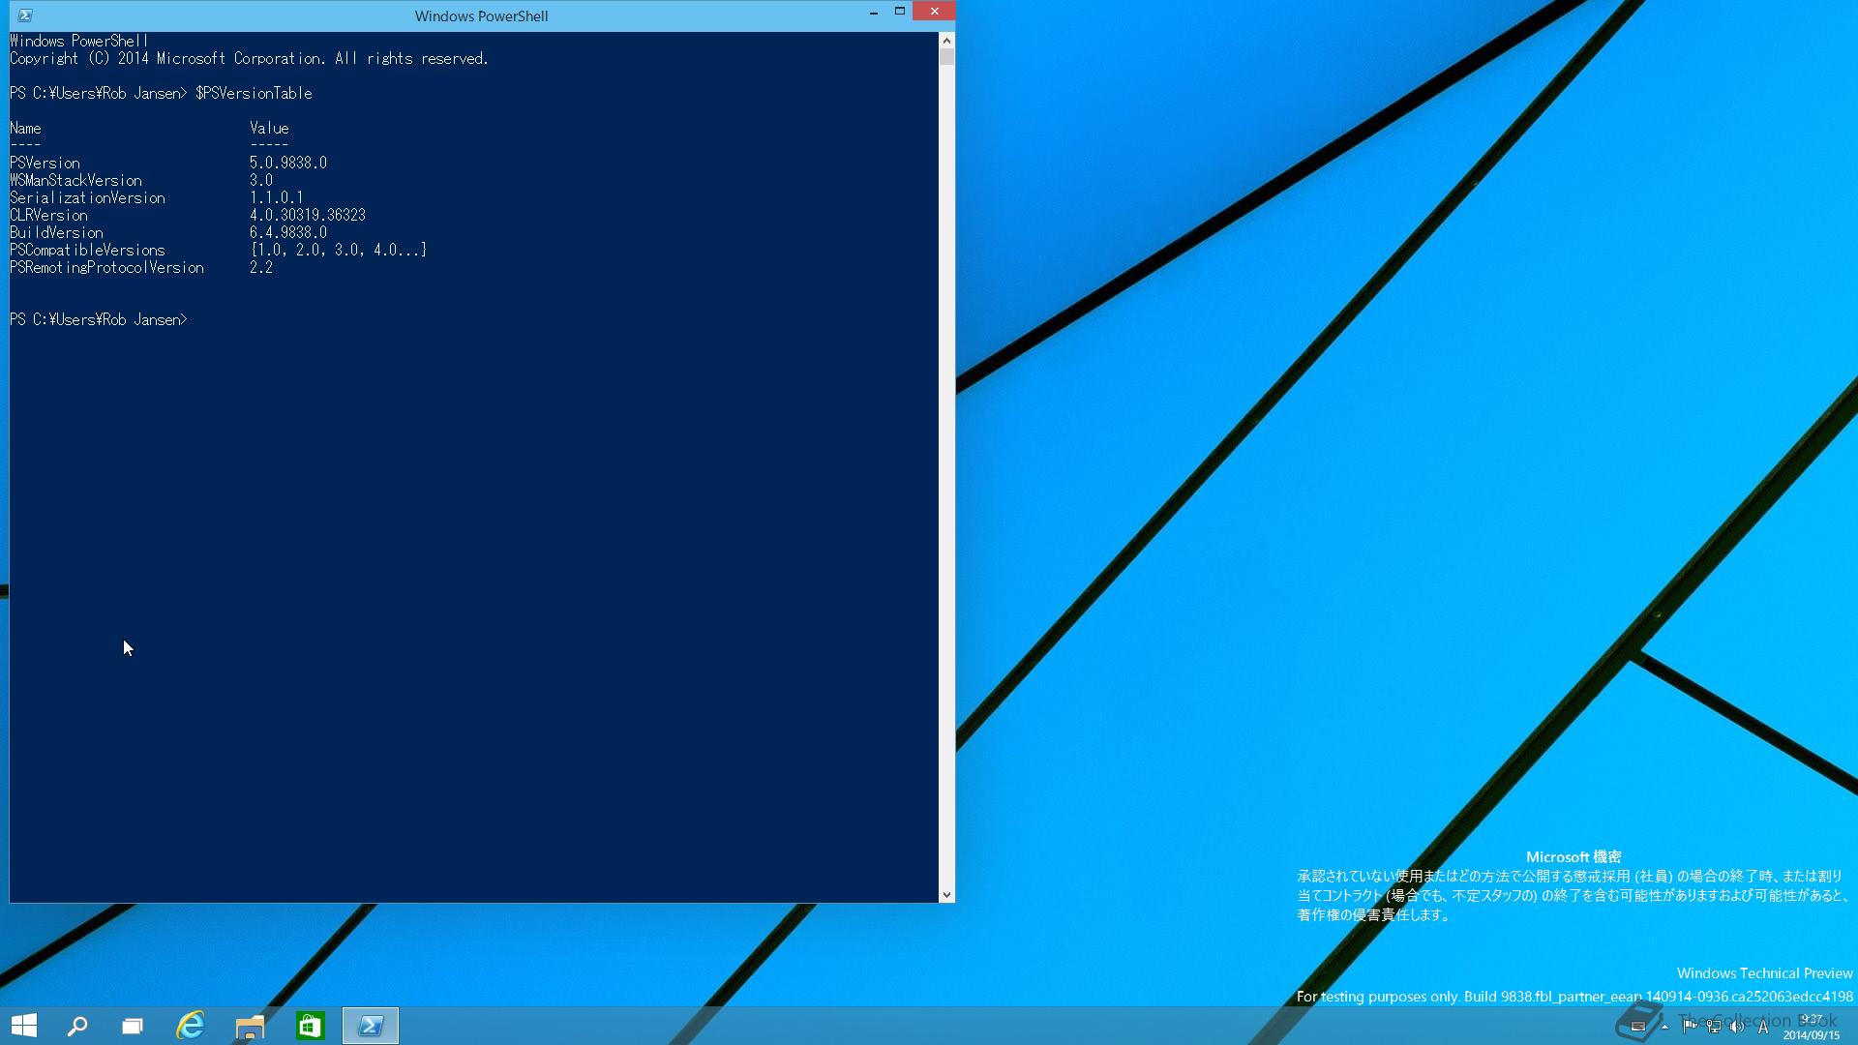Click the WSManStackVersion row name
The image size is (1858, 1045).
pos(75,180)
